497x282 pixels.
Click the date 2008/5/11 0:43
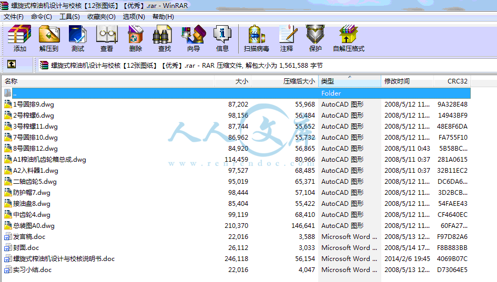point(407,149)
